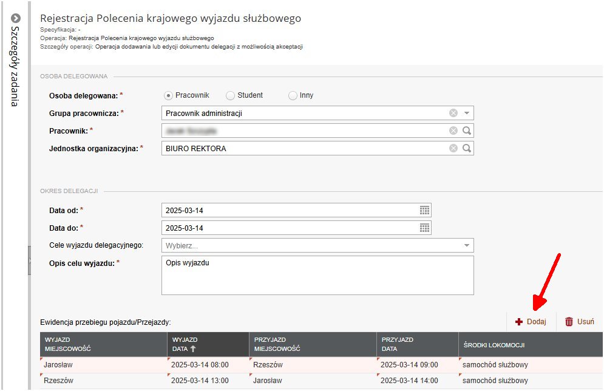This screenshot has width=604, height=391.
Task: Select samochód służbowy in second row
Action: tap(531, 381)
